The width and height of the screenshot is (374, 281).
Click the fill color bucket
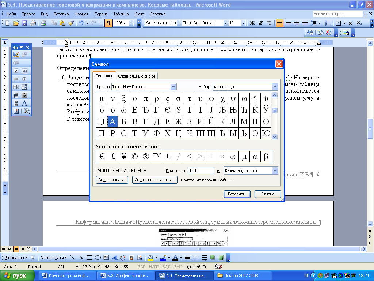(150, 258)
